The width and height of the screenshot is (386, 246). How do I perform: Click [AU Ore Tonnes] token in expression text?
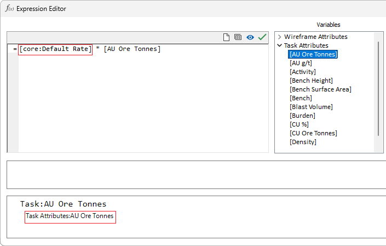tap(132, 49)
